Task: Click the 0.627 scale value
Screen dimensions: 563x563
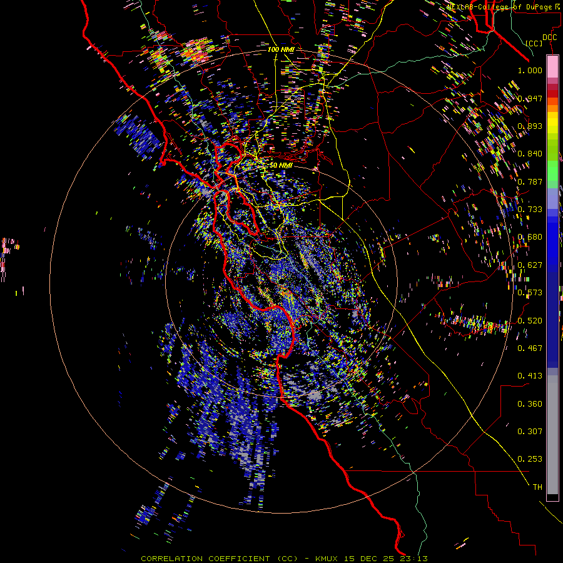Action: tap(530, 265)
